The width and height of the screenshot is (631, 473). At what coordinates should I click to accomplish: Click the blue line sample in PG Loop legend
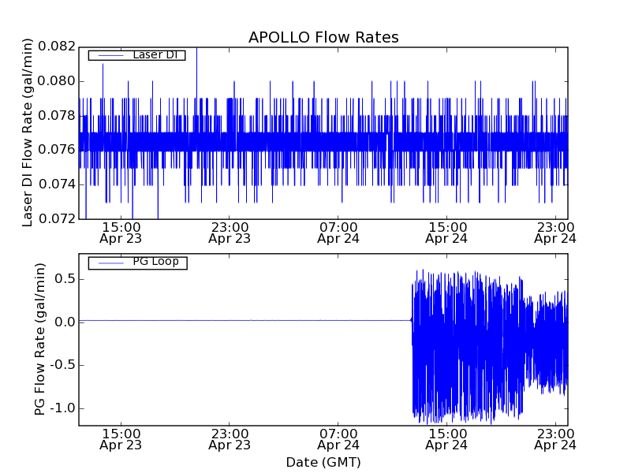pyautogui.click(x=110, y=263)
